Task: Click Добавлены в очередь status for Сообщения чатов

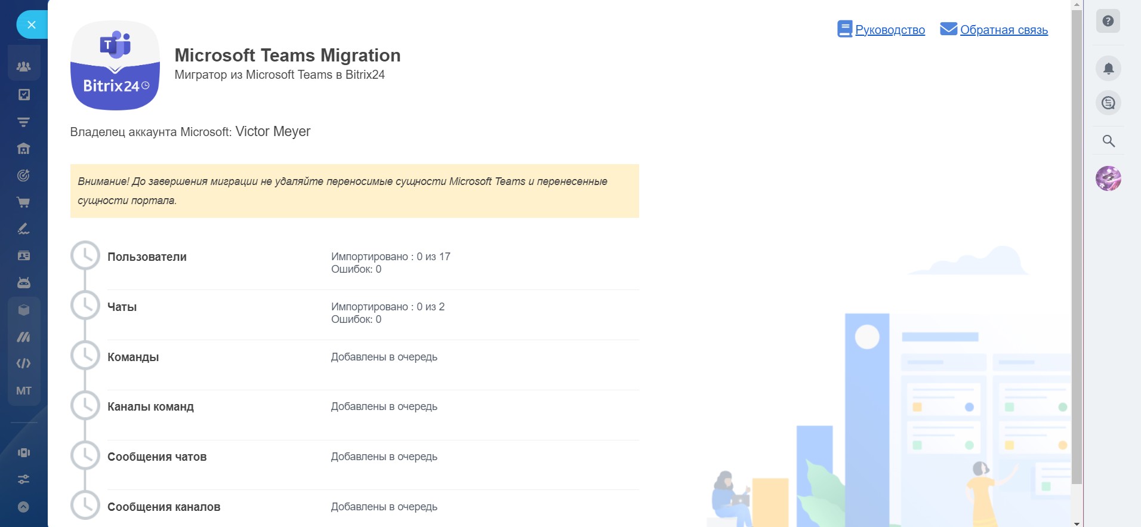Action: 384,457
